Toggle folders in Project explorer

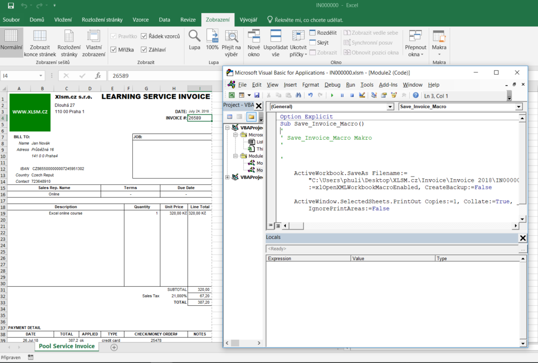[251, 117]
